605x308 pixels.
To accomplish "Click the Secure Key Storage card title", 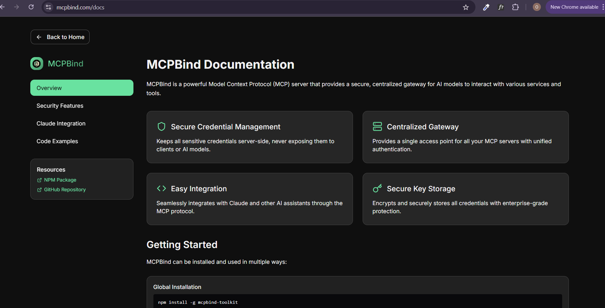I will pos(421,189).
